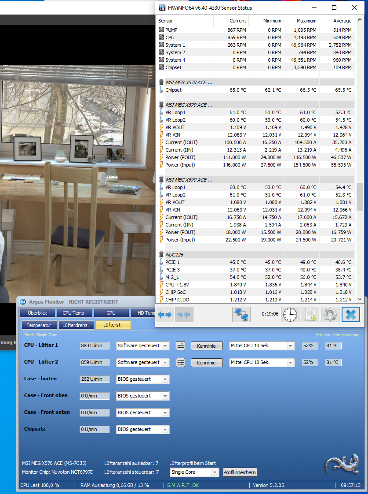368x494 pixels.
Task: Click the scroll down arrow in HWiNFO
Action: pos(360,299)
